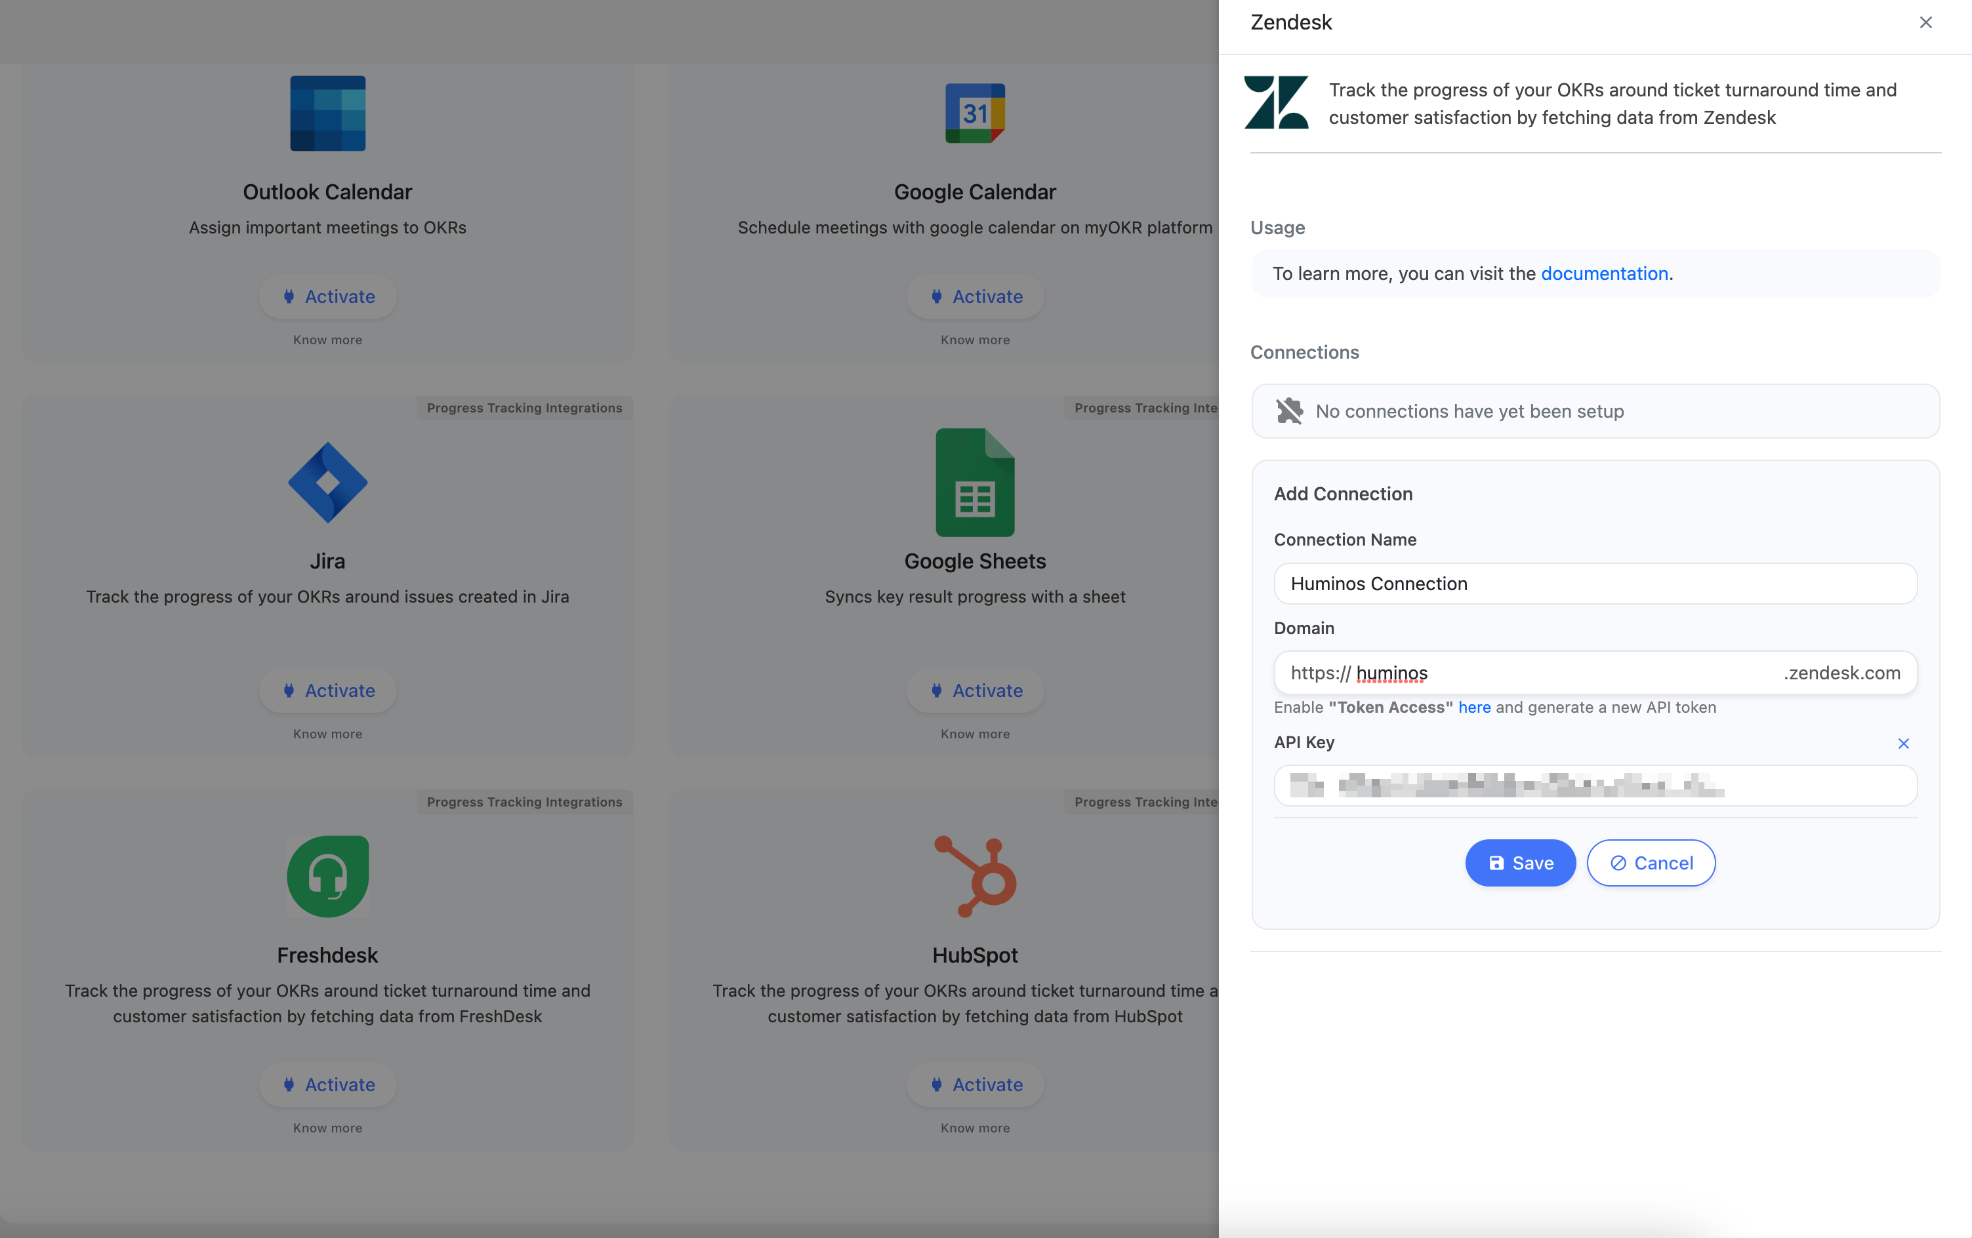The height and width of the screenshot is (1238, 1972).
Task: Click the 'Connections' section heading
Action: point(1304,352)
